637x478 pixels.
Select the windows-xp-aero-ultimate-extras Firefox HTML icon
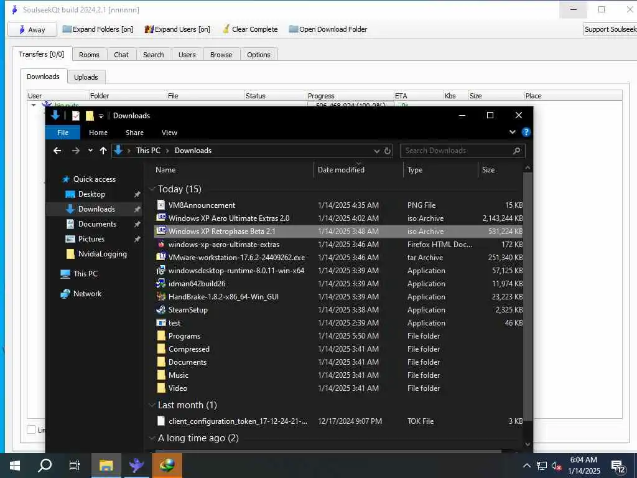tap(161, 244)
